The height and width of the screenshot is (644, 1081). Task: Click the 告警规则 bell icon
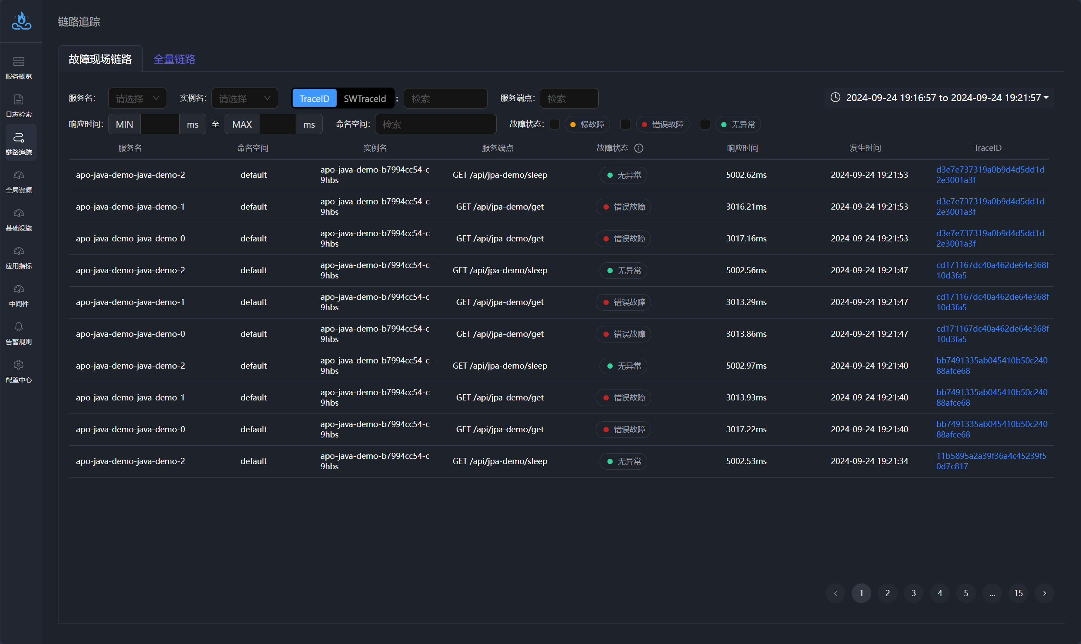(x=18, y=327)
